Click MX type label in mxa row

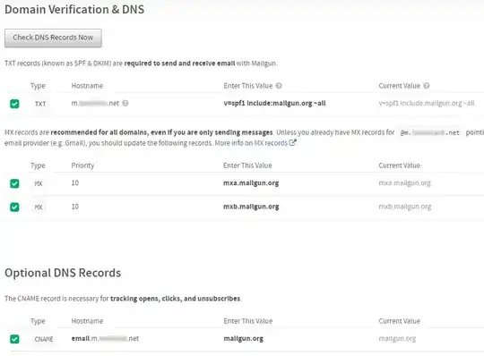[x=39, y=183]
